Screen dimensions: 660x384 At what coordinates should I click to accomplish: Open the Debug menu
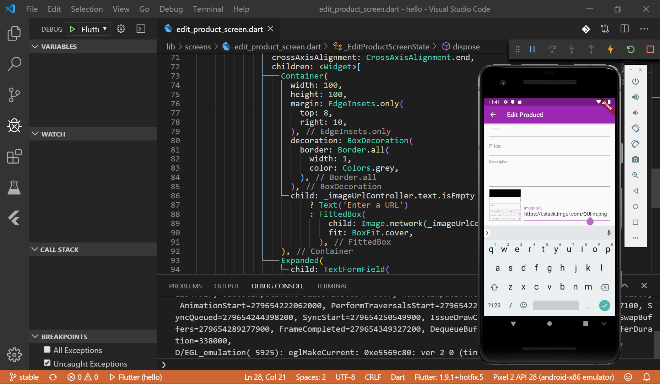(x=171, y=9)
